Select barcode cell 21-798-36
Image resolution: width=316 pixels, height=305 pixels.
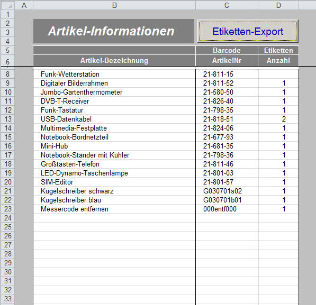tap(227, 155)
